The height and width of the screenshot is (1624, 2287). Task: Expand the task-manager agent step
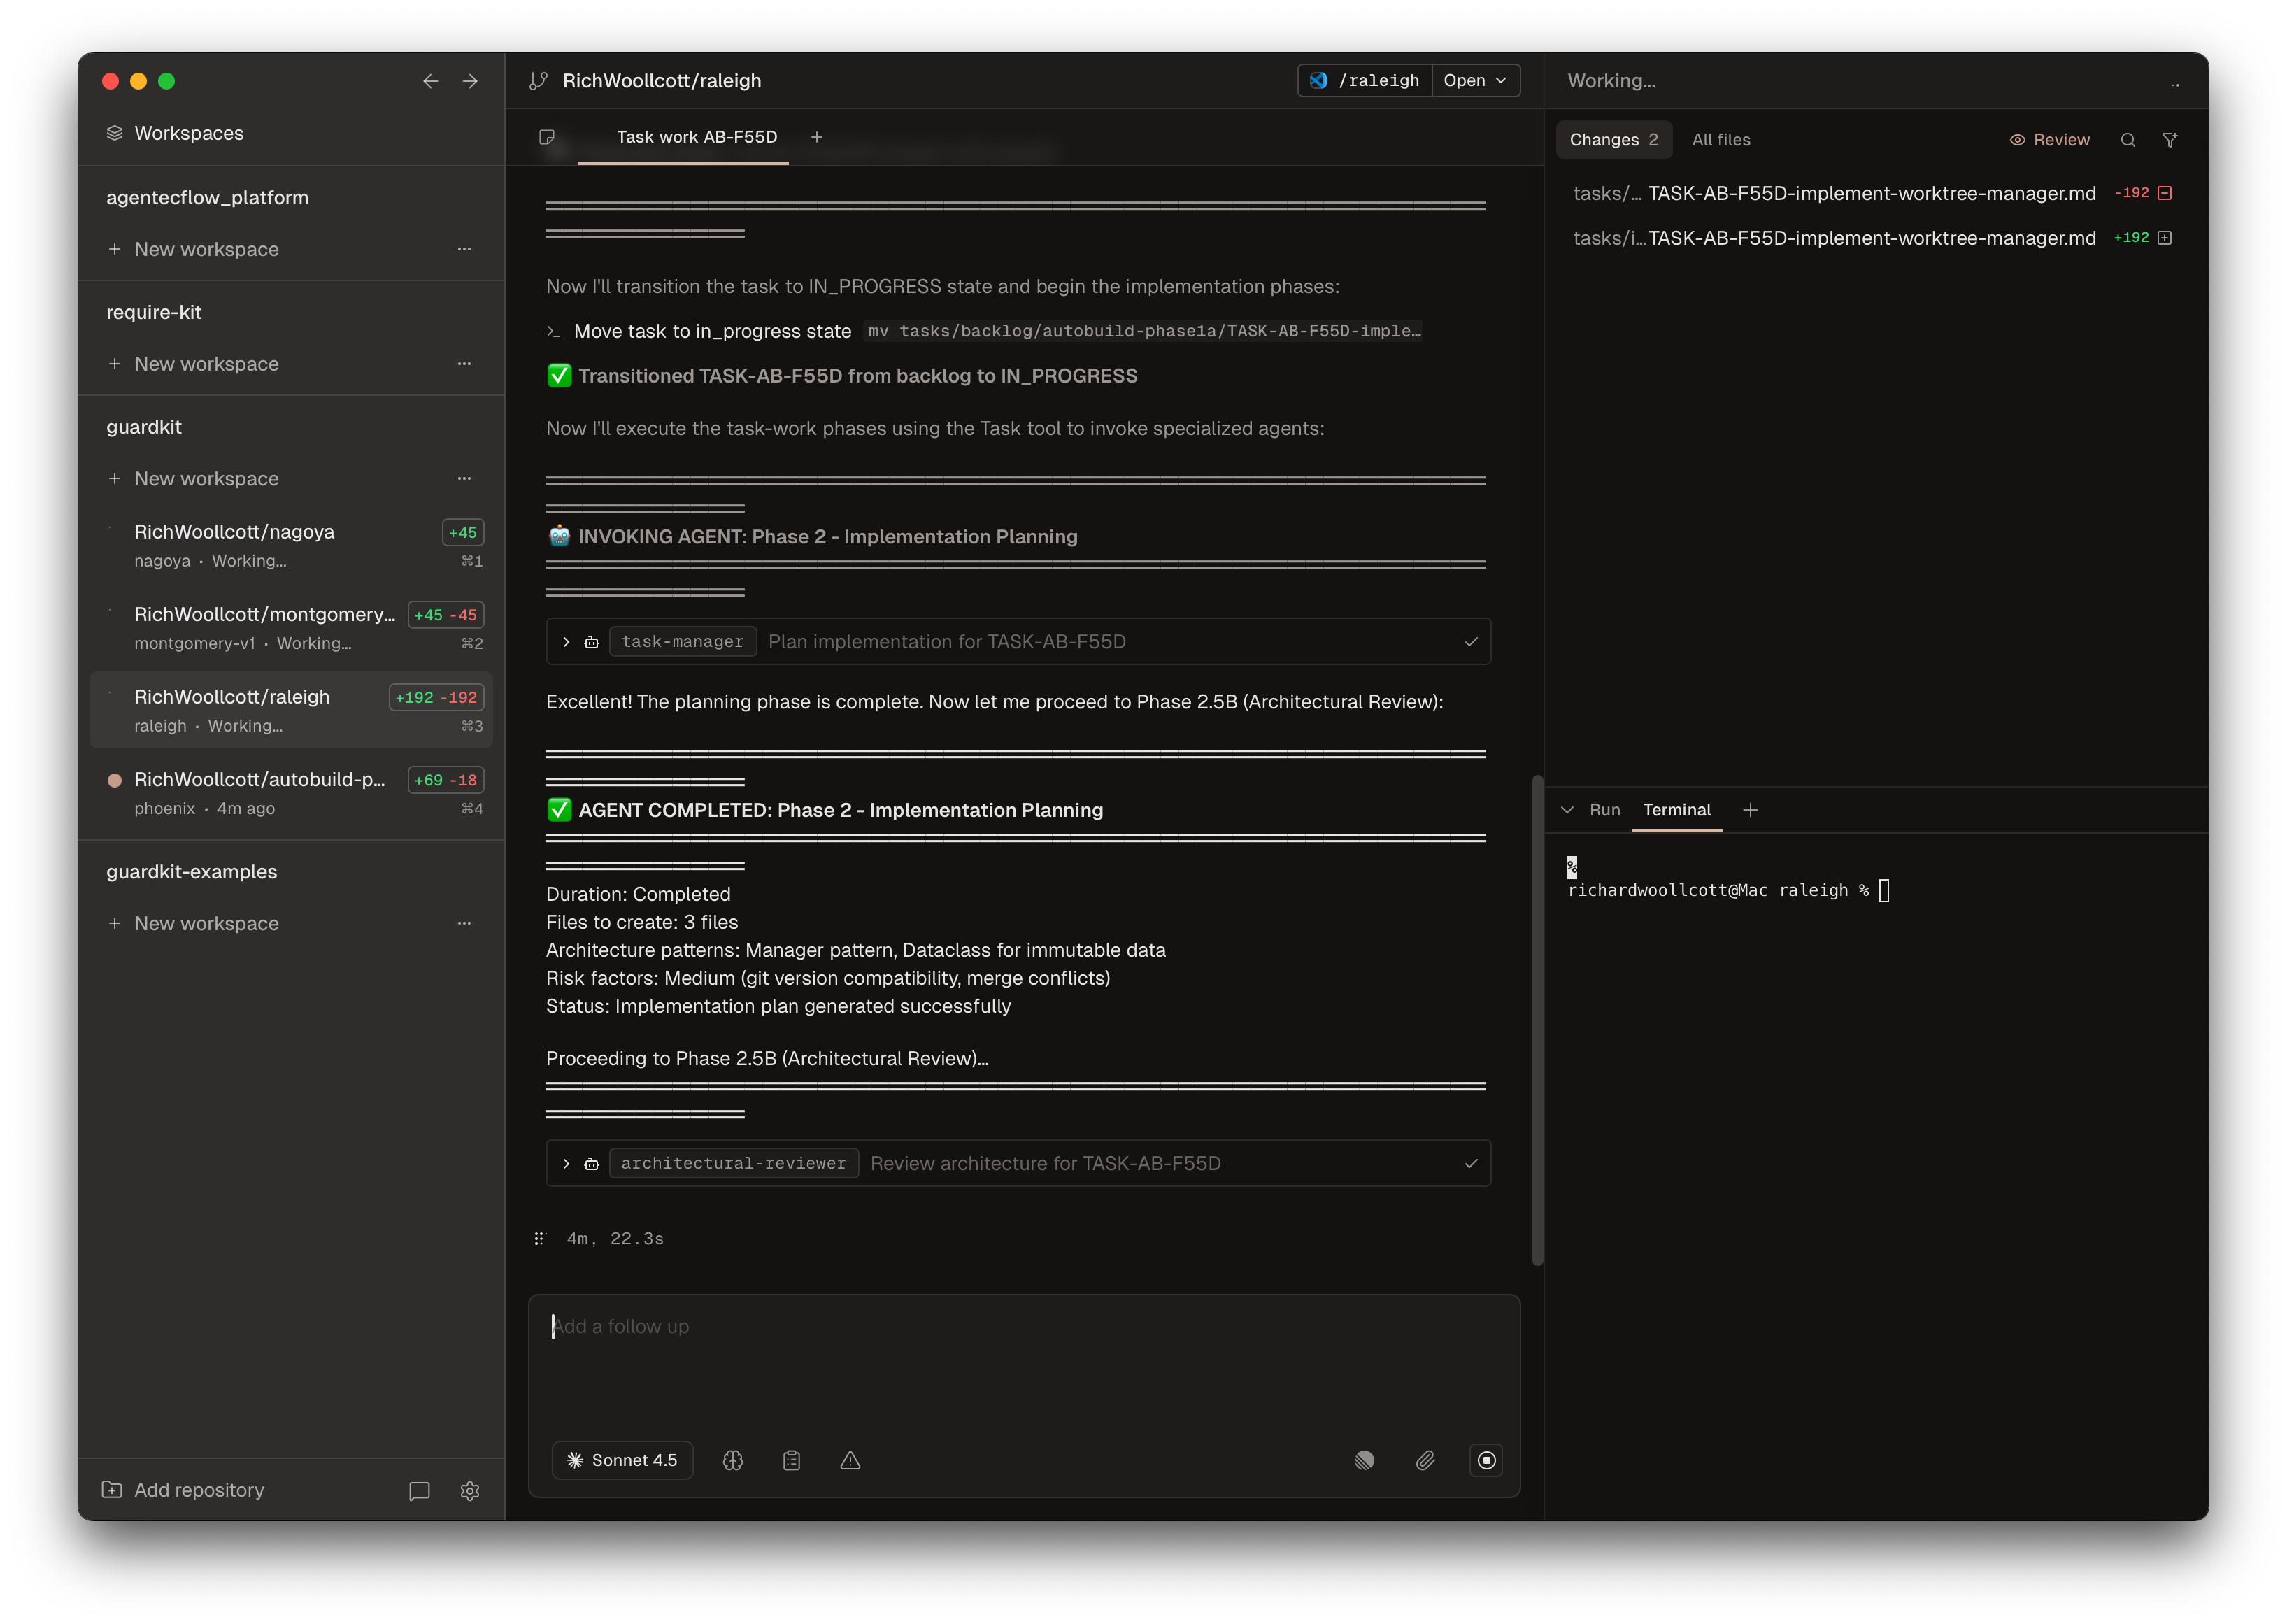pyautogui.click(x=566, y=642)
